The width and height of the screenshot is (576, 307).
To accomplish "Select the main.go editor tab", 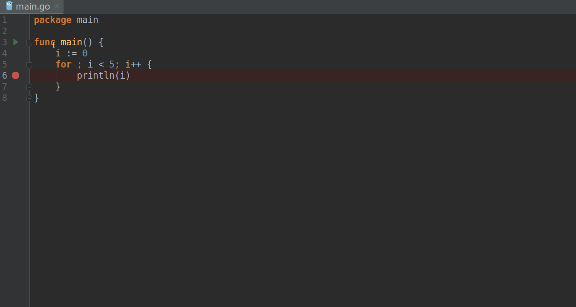I will [x=32, y=7].
